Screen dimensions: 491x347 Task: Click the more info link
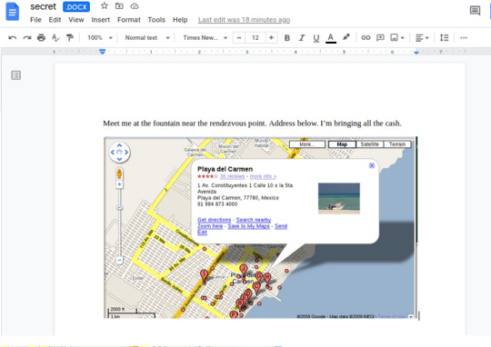(263, 176)
